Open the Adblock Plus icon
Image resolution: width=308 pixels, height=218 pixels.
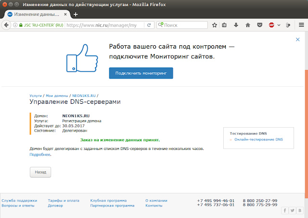pyautogui.click(x=271, y=25)
